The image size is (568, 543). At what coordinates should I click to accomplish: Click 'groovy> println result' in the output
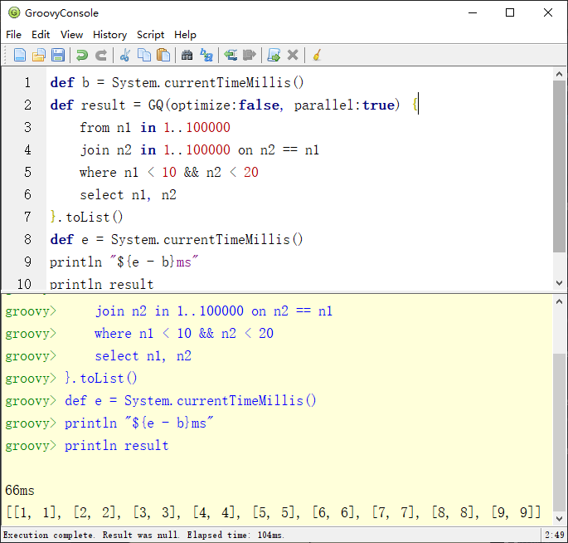pyautogui.click(x=87, y=445)
